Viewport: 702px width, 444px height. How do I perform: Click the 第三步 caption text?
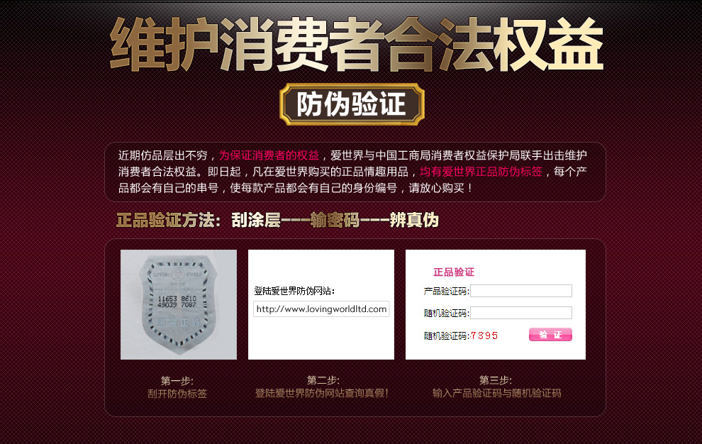pyautogui.click(x=496, y=380)
